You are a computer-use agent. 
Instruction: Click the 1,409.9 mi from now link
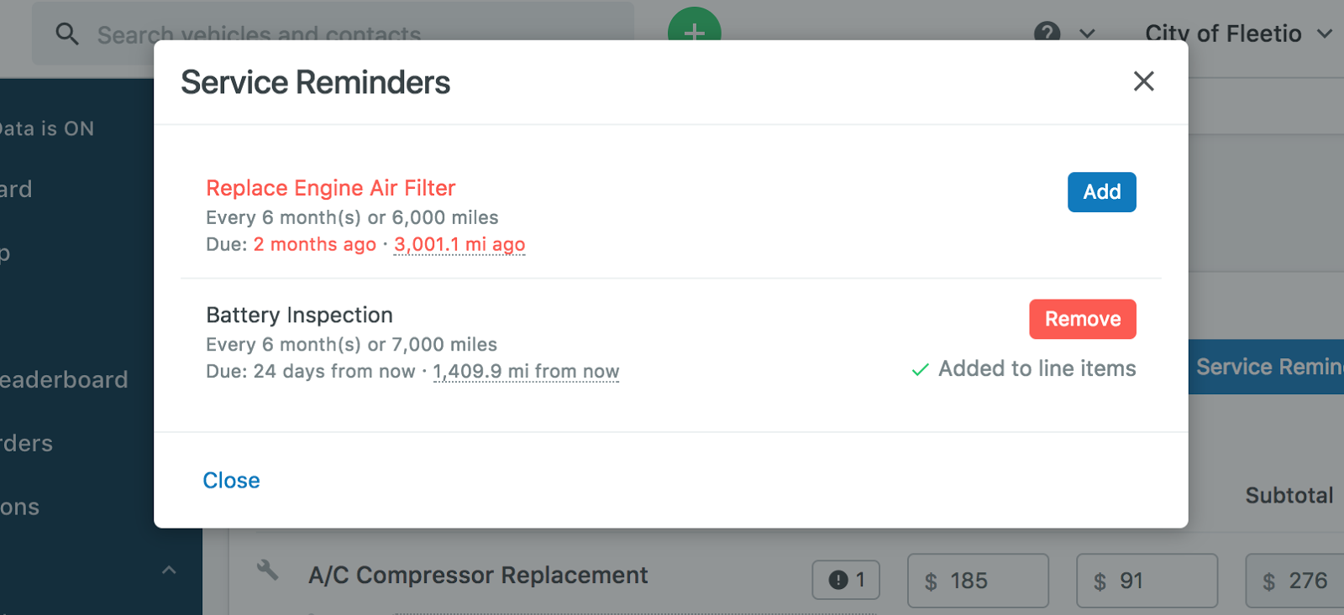tap(526, 371)
